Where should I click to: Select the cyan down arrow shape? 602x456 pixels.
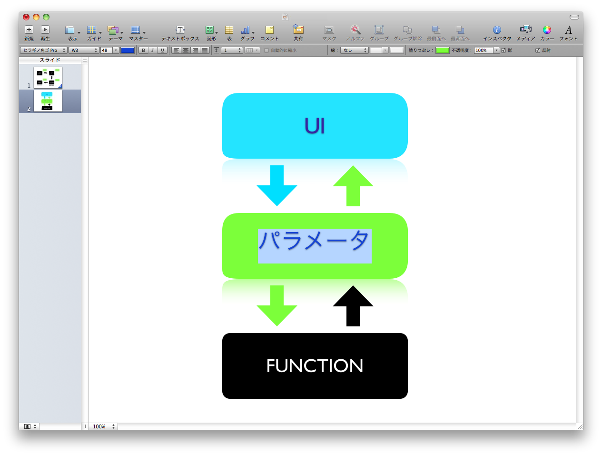276,186
